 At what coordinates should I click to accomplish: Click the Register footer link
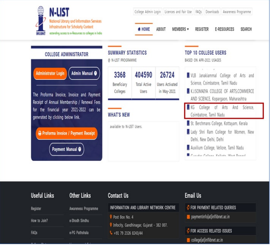[x=36, y=209]
